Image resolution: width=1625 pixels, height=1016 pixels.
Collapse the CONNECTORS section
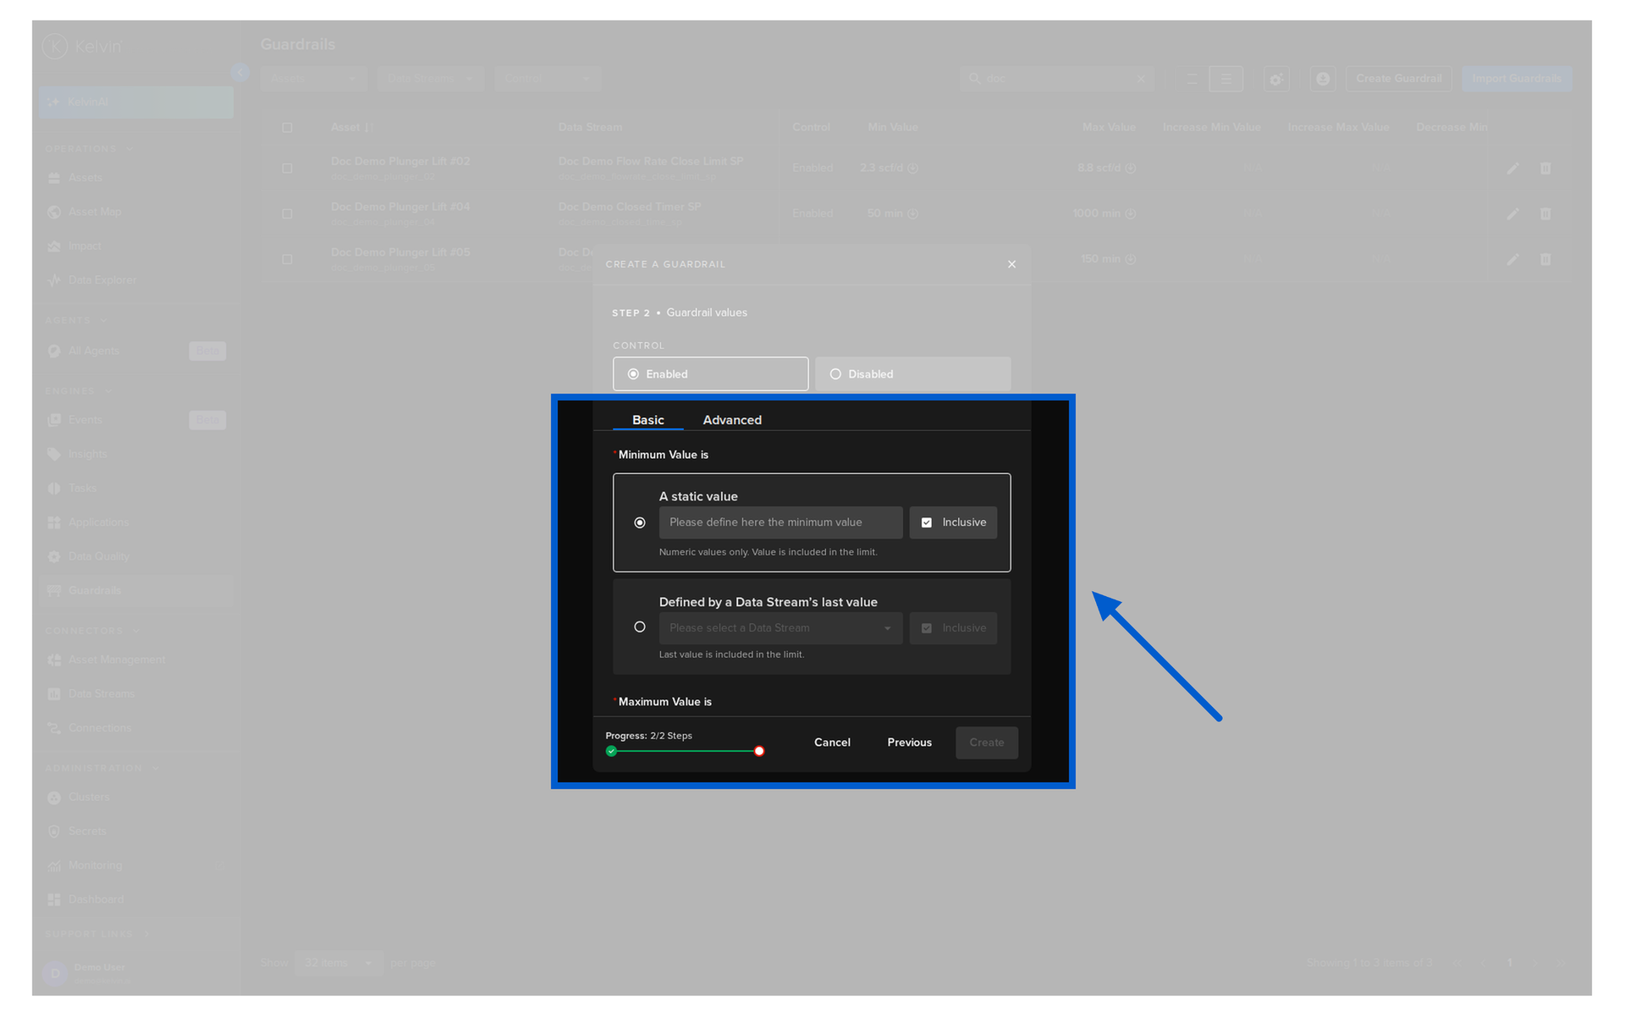92,631
